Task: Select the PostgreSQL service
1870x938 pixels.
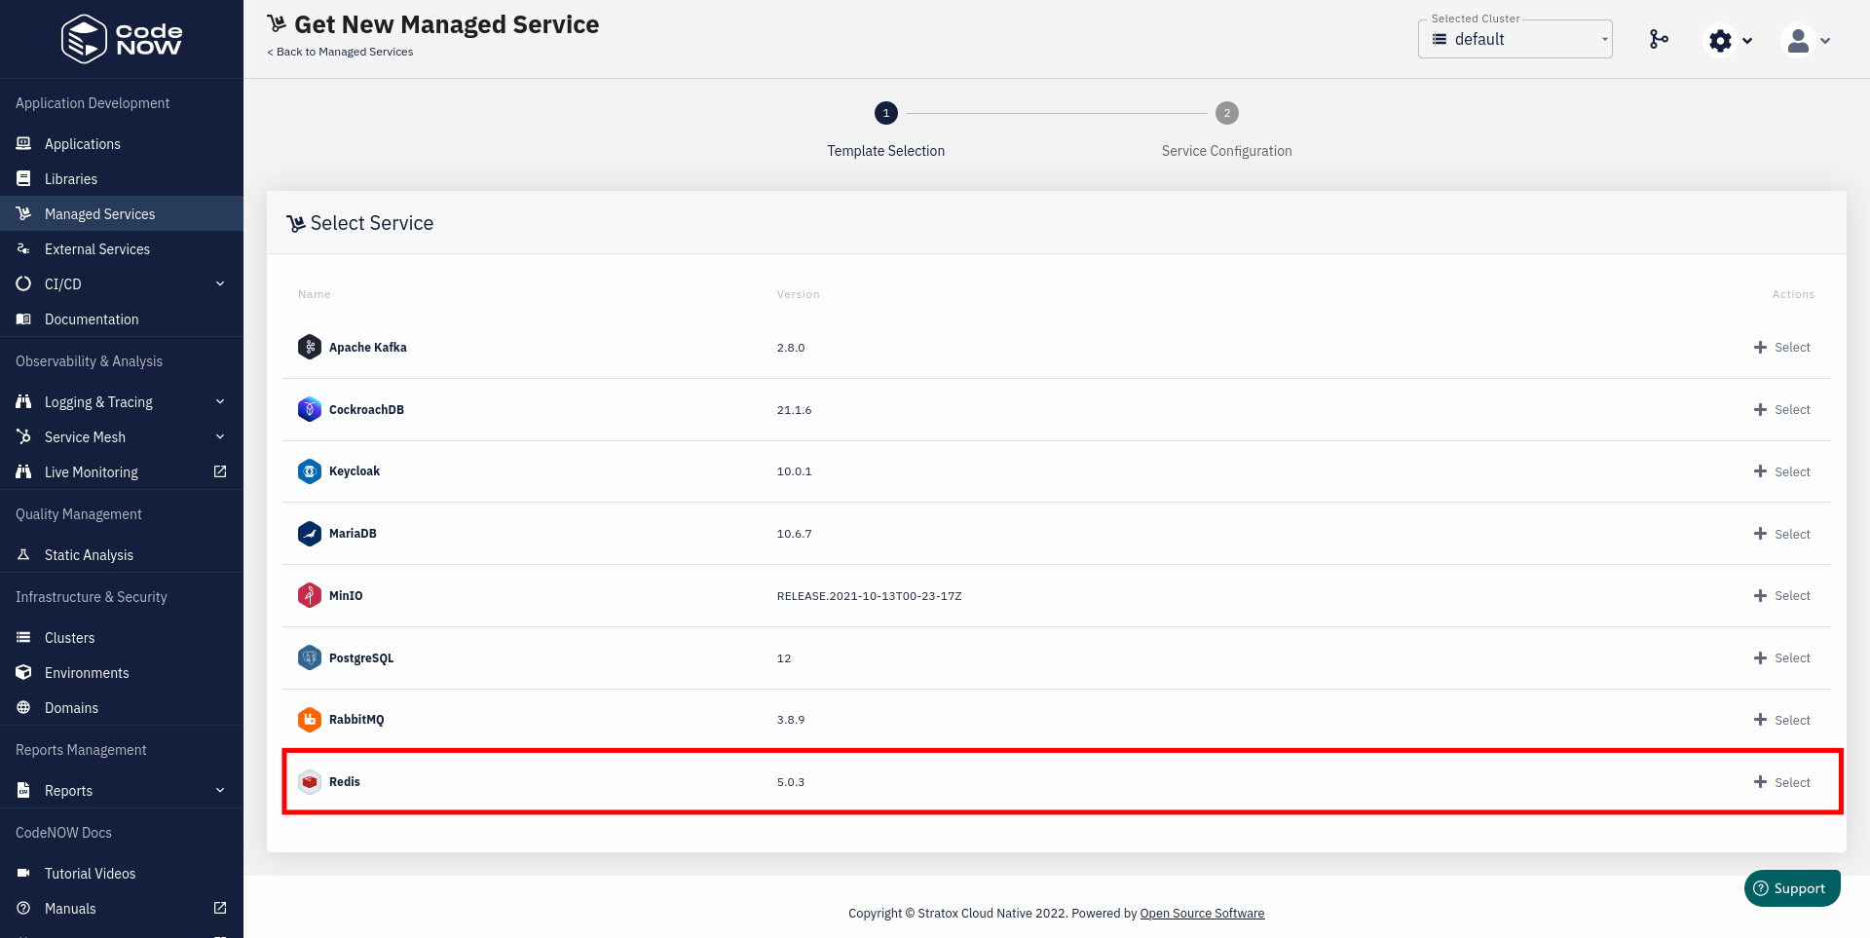Action: point(1781,657)
